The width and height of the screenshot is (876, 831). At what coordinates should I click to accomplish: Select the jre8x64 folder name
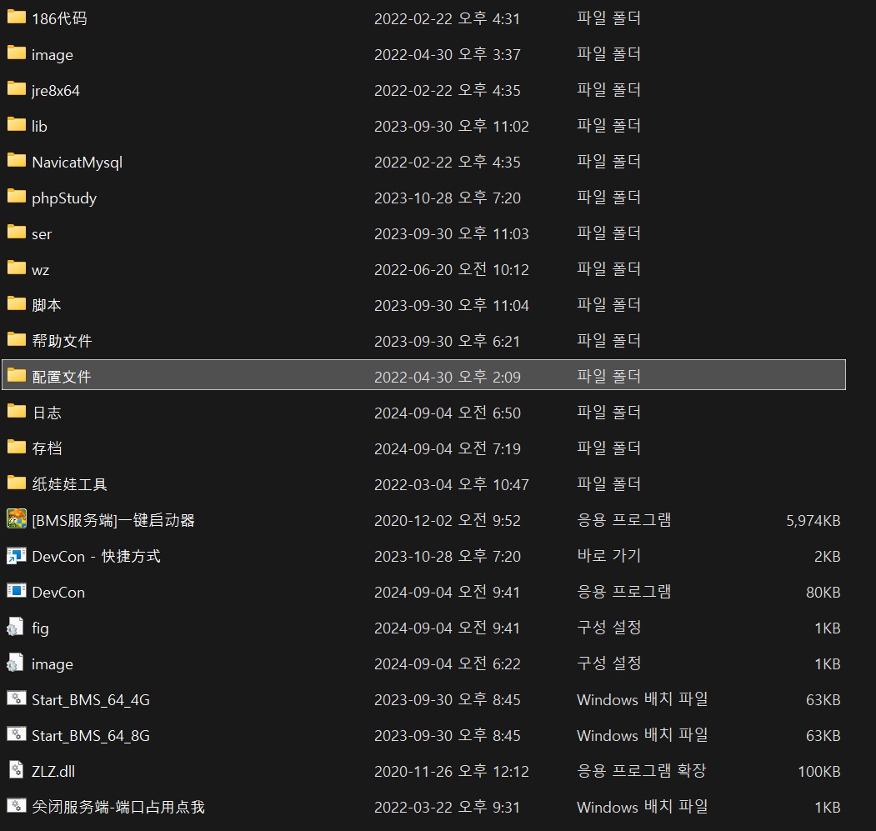[x=56, y=91]
